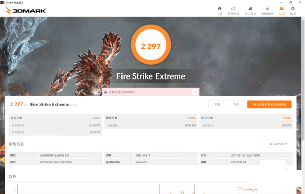Click the large Fire Strike Extreme banner title
The height and width of the screenshot is (194, 305).
151,76
